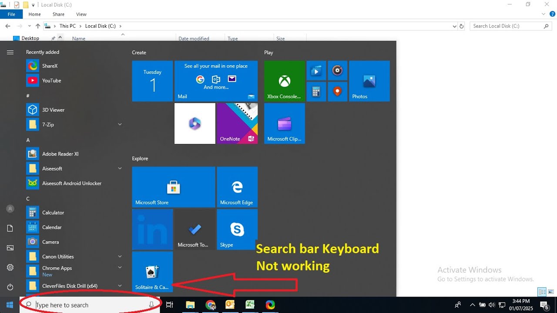Open Task View on the taskbar
The width and height of the screenshot is (557, 313).
170,305
